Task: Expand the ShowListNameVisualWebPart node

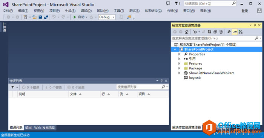Action: 179,73
